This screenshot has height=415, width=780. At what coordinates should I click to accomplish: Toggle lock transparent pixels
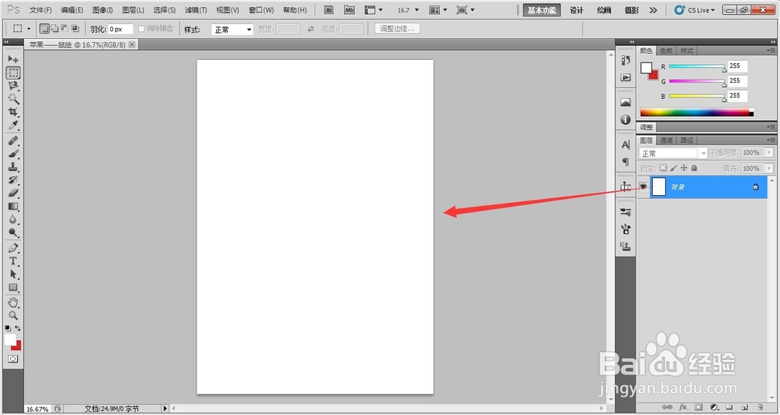pyautogui.click(x=663, y=168)
